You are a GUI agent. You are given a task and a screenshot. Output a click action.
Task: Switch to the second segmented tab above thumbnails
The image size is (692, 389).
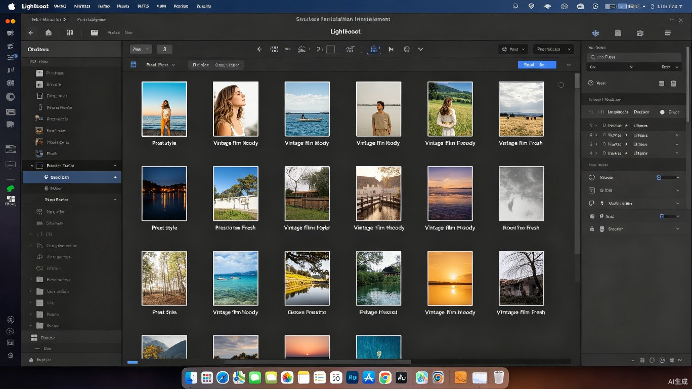tap(227, 65)
